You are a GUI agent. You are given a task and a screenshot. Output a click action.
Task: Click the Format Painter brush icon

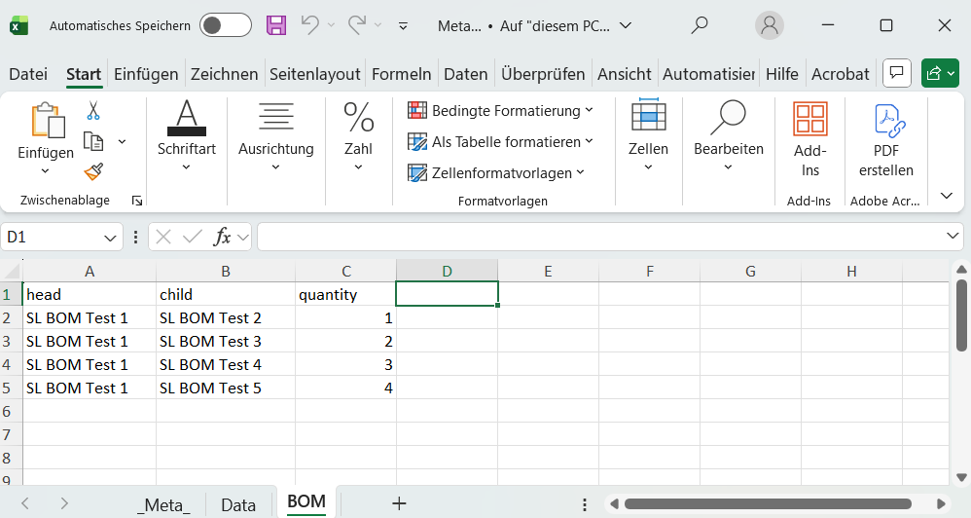tap(93, 171)
